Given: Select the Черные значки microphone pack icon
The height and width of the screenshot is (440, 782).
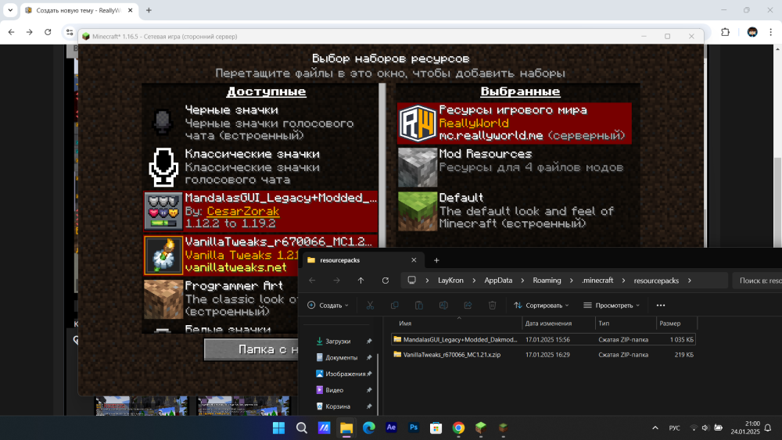Looking at the screenshot, I should click(x=163, y=123).
